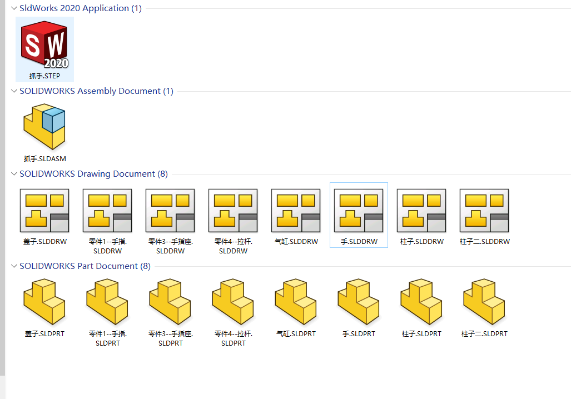Select the 柱子二.SLDPRT part icon
Viewport: 571px width, 399px height.
[x=484, y=302]
